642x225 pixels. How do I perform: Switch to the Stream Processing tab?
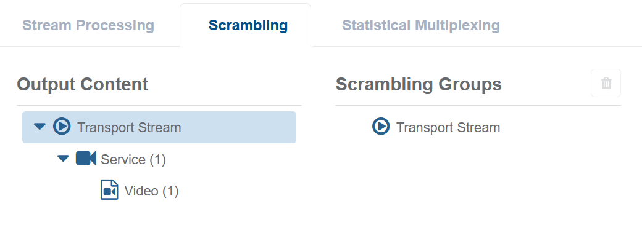(88, 25)
